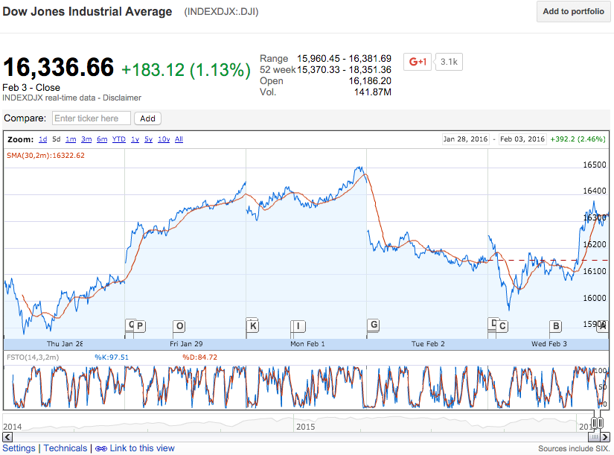Click the SMA(30,2m):16322.62 indicator label
Screen dimensions: 614x455
click(46, 156)
